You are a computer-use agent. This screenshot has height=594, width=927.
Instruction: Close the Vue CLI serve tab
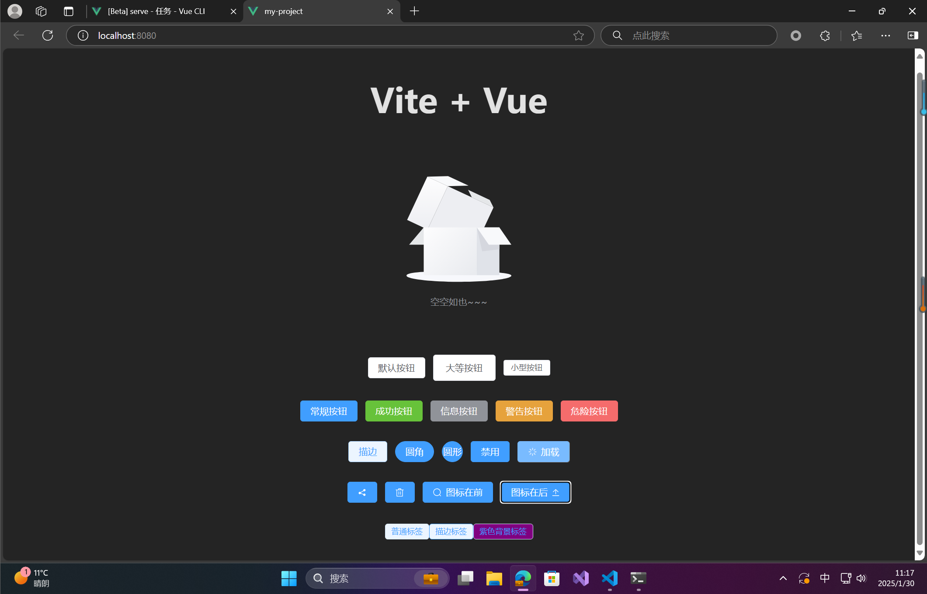pyautogui.click(x=233, y=11)
